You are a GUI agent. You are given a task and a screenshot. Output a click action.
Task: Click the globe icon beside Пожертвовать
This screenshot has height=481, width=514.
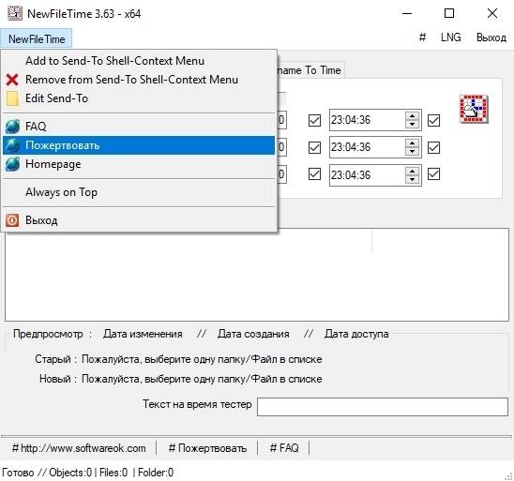click(12, 145)
